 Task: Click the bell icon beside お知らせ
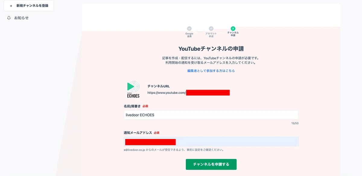point(9,18)
